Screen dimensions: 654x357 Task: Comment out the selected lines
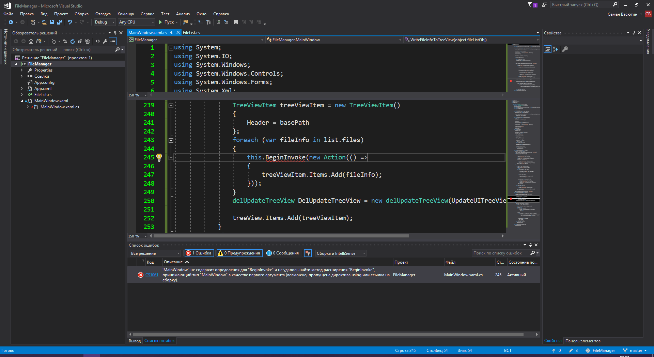click(x=218, y=22)
